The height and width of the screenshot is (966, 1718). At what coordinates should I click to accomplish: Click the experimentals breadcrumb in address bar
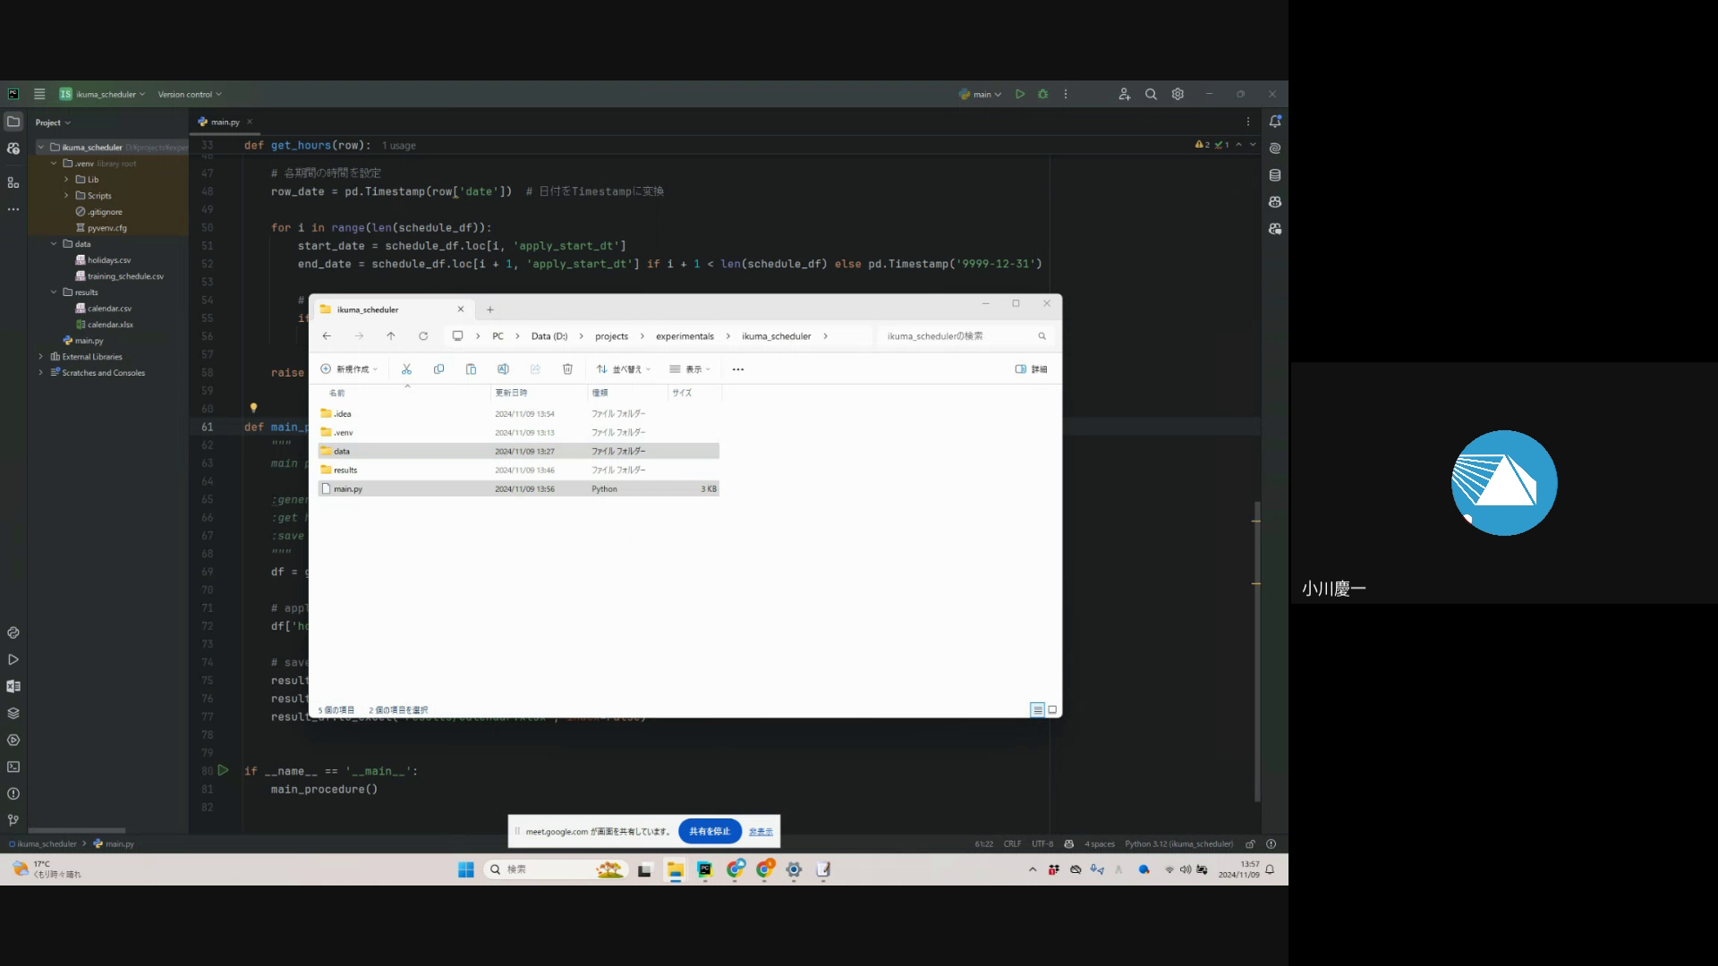pyautogui.click(x=685, y=336)
